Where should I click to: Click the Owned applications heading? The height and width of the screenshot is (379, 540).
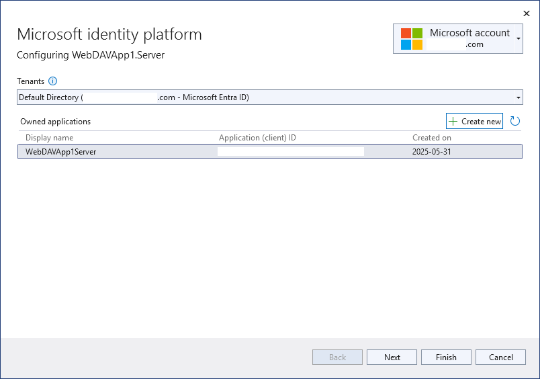(x=56, y=122)
